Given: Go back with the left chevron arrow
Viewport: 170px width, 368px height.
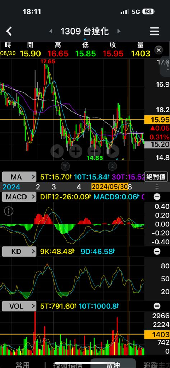Looking at the screenshot, I should (9, 31).
